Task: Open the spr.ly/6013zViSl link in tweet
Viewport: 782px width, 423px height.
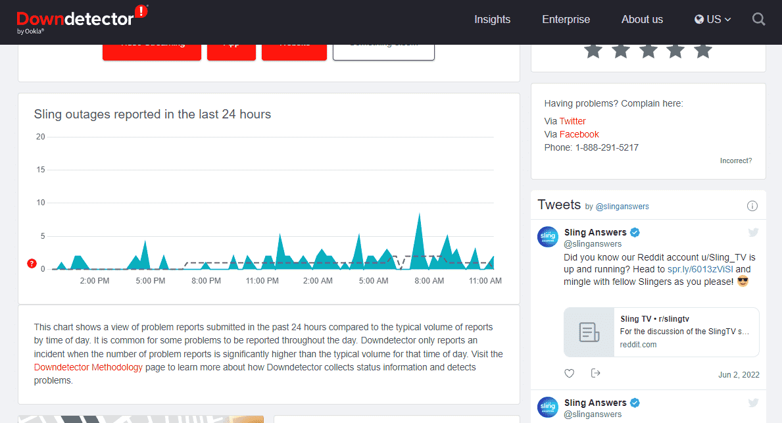Action: click(x=700, y=269)
